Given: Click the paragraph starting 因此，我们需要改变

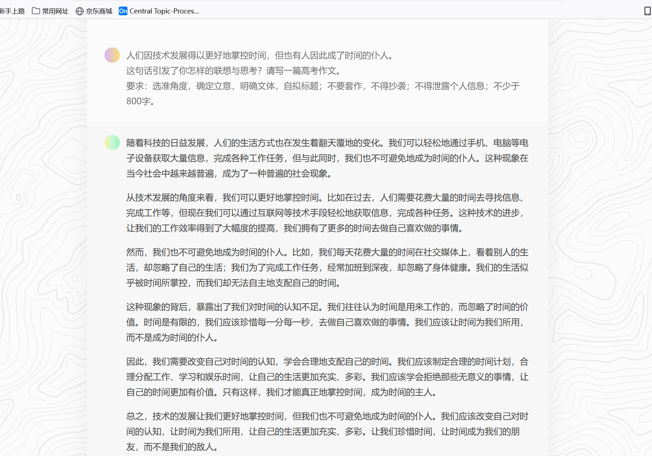Looking at the screenshot, I should tap(327, 377).
